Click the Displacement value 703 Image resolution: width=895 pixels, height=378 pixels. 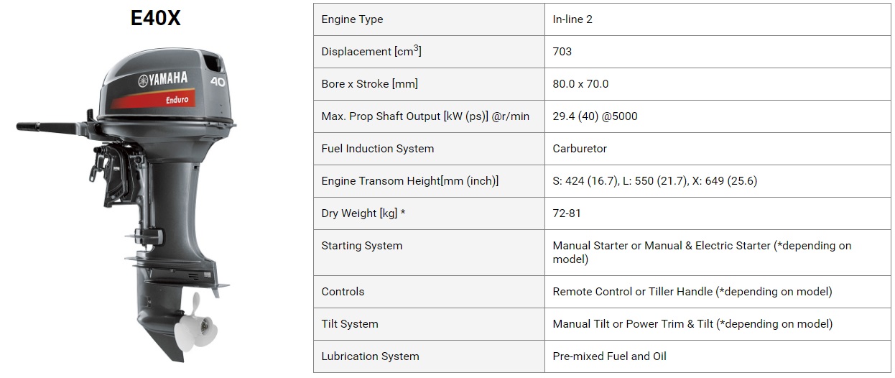pyautogui.click(x=562, y=52)
